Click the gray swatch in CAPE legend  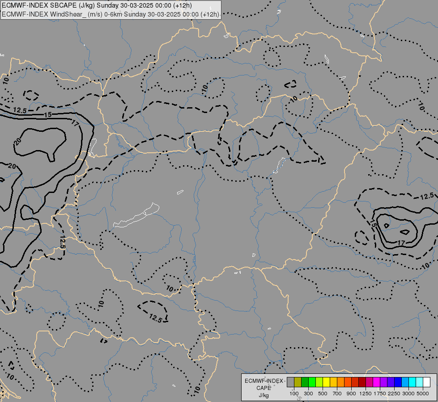pos(290,382)
